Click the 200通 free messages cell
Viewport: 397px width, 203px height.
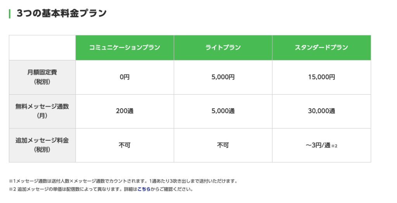124,111
